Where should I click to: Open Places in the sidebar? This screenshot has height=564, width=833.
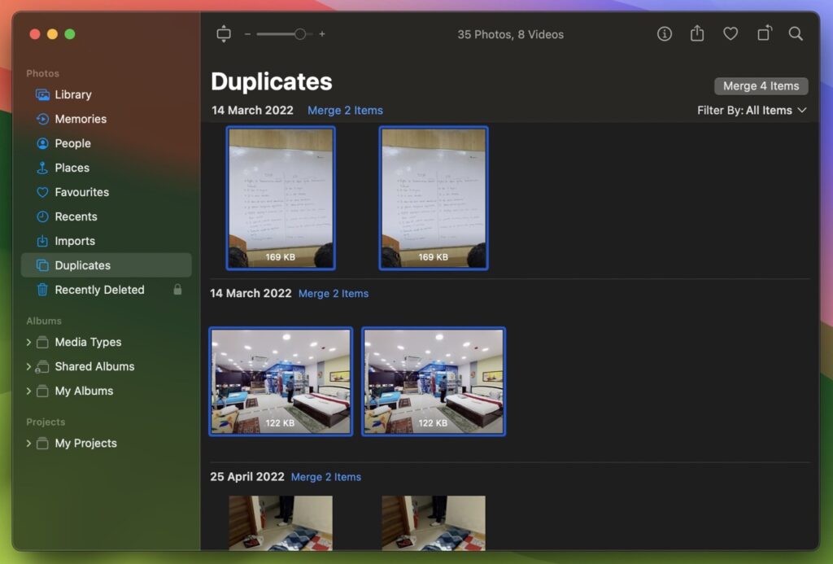(72, 168)
